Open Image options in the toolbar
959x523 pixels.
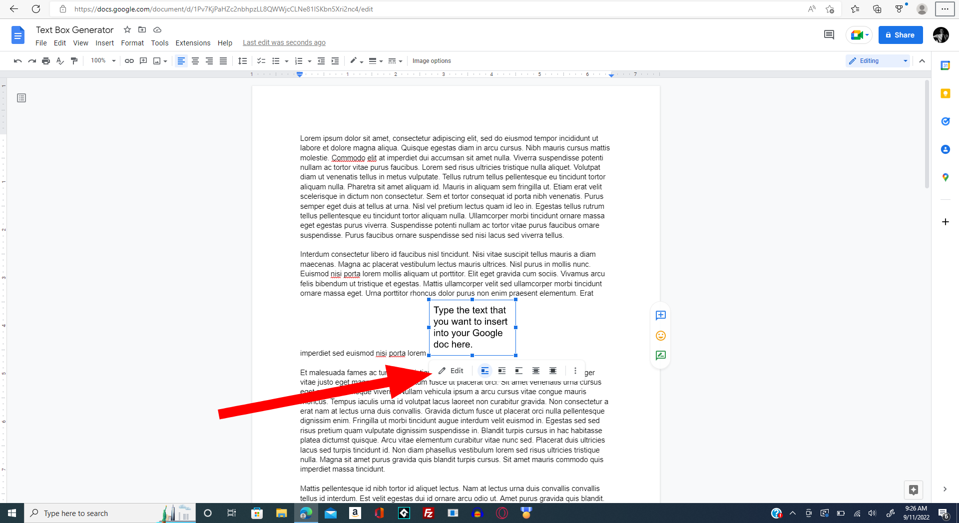[x=432, y=60]
